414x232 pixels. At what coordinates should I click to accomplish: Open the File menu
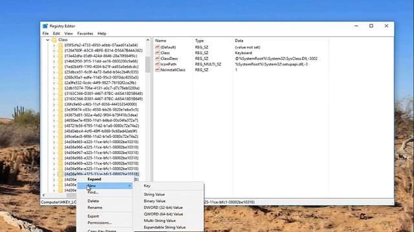pyautogui.click(x=45, y=34)
